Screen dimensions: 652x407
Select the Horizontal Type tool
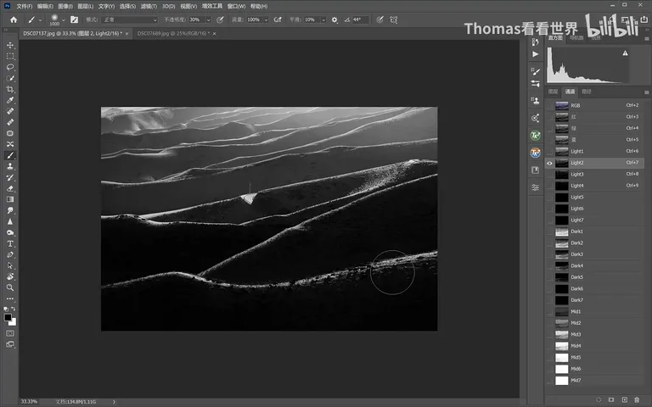coord(10,243)
